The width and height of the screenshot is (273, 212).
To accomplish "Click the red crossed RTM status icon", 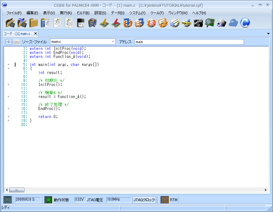I will [x=164, y=200].
